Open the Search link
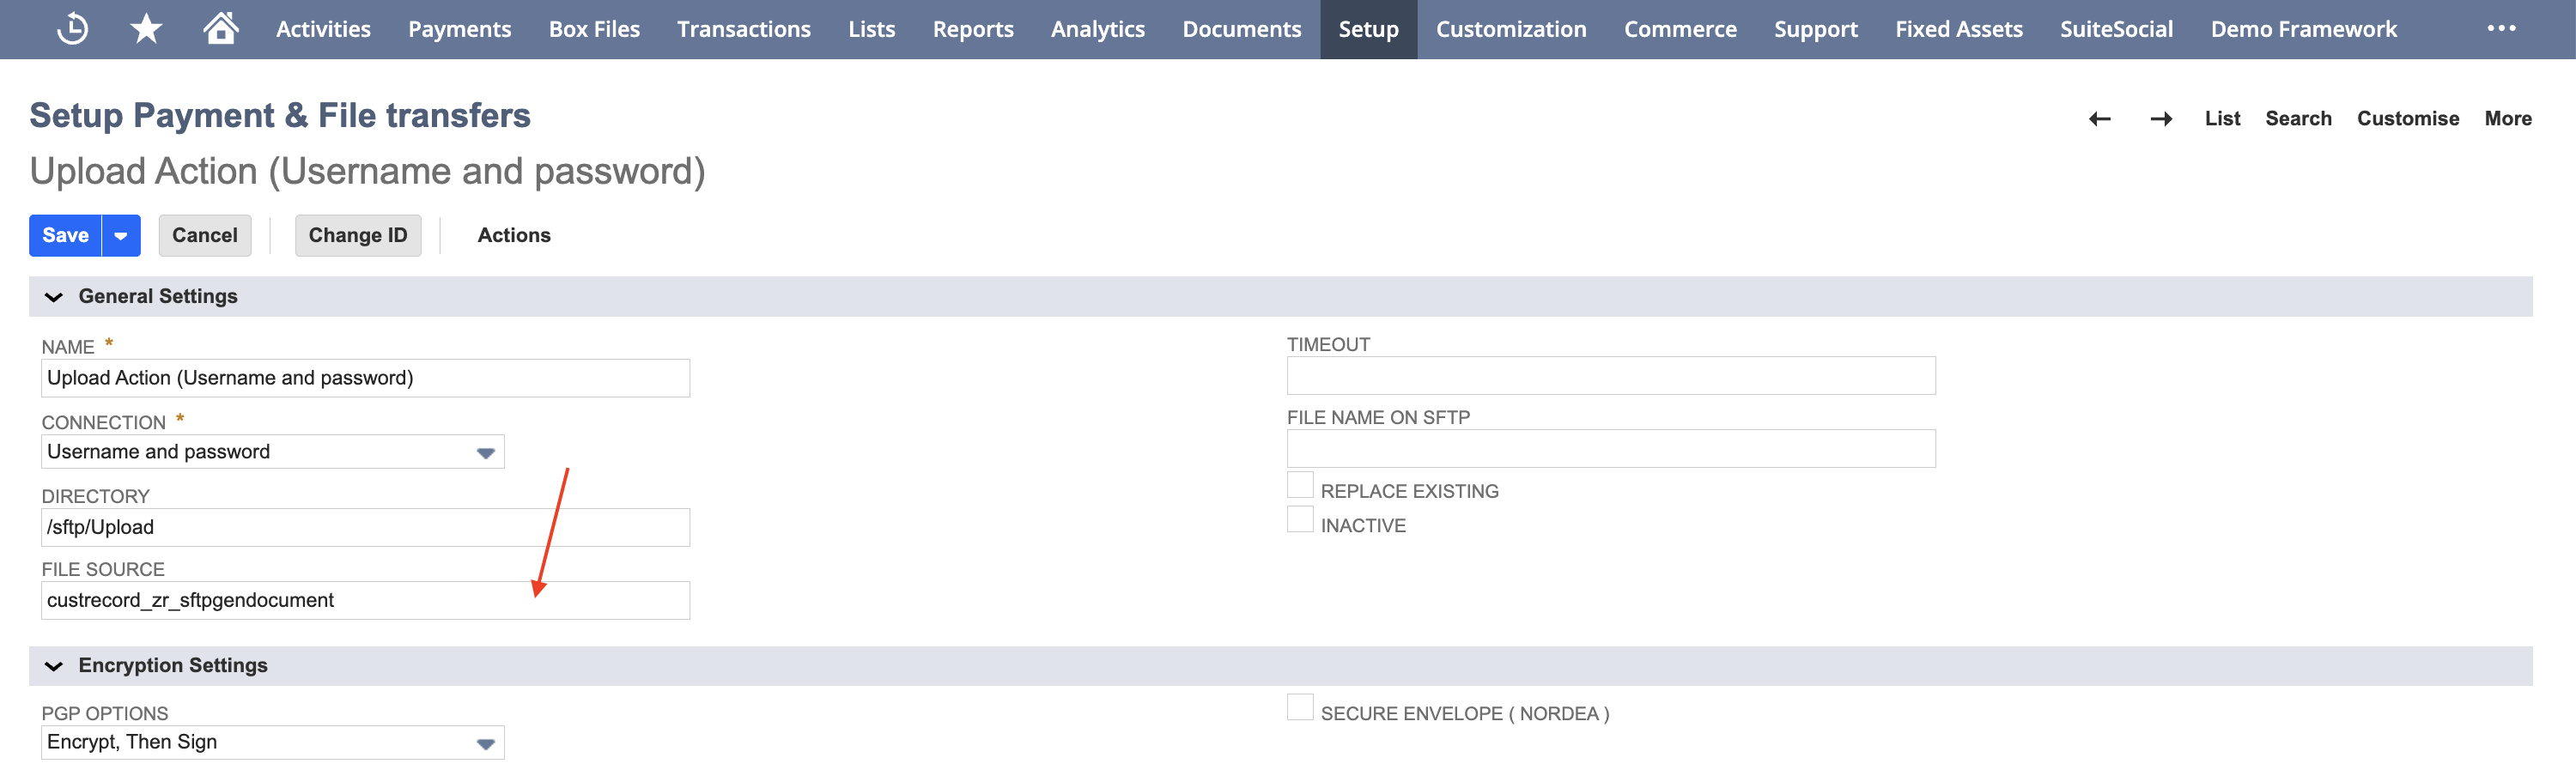 coord(2298,119)
